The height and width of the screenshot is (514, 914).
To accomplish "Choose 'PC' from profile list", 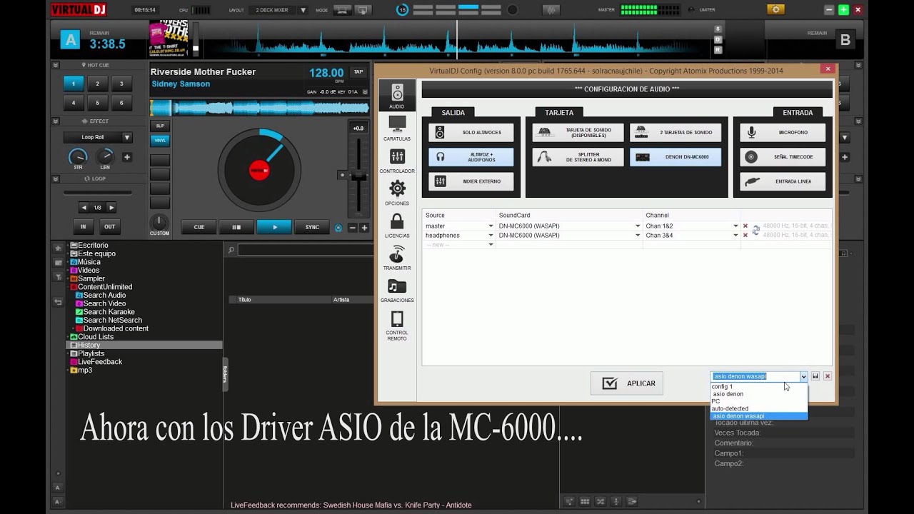I will 759,401.
